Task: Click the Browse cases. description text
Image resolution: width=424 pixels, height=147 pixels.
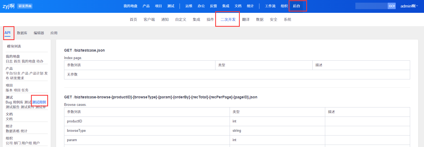Action: (75, 105)
